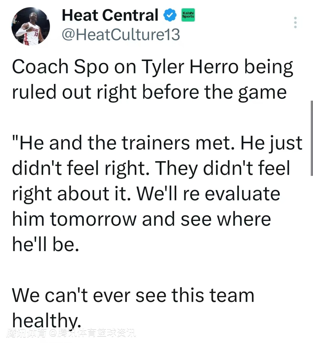This screenshot has height=343, width=313.
Task: Click the line "We can't ever see this team"
Action: (133, 295)
